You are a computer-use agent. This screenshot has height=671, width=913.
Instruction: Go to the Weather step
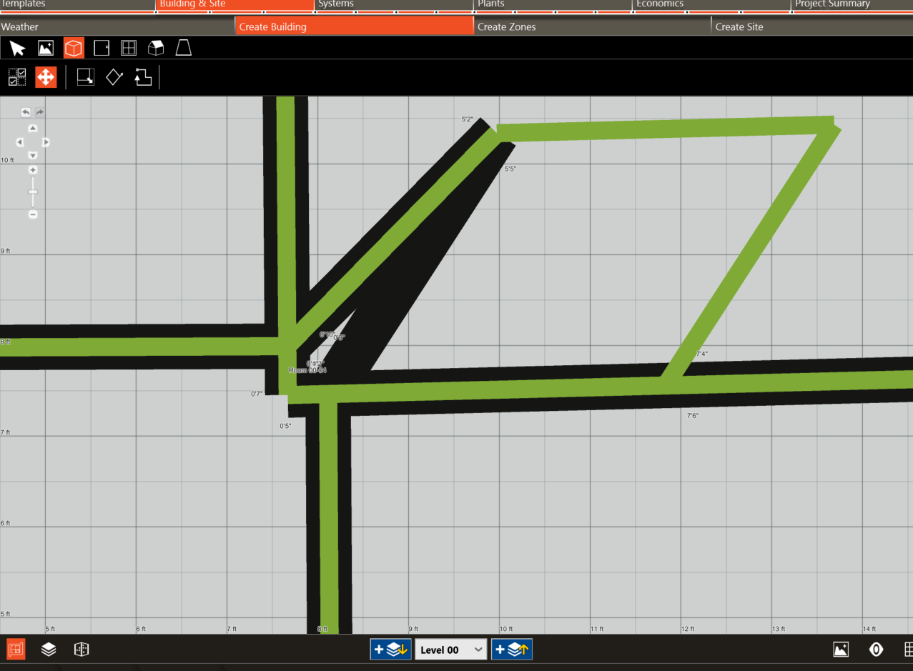tap(117, 26)
